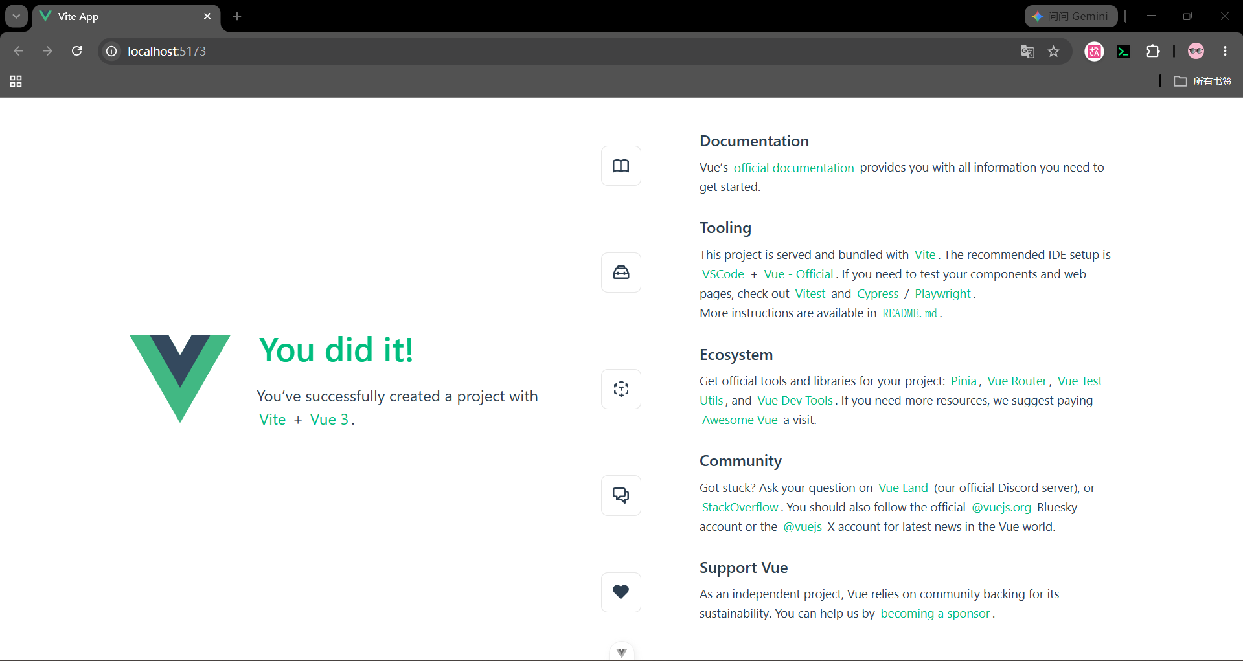
Task: Open the @vuejs.org Bluesky link
Action: (1001, 508)
